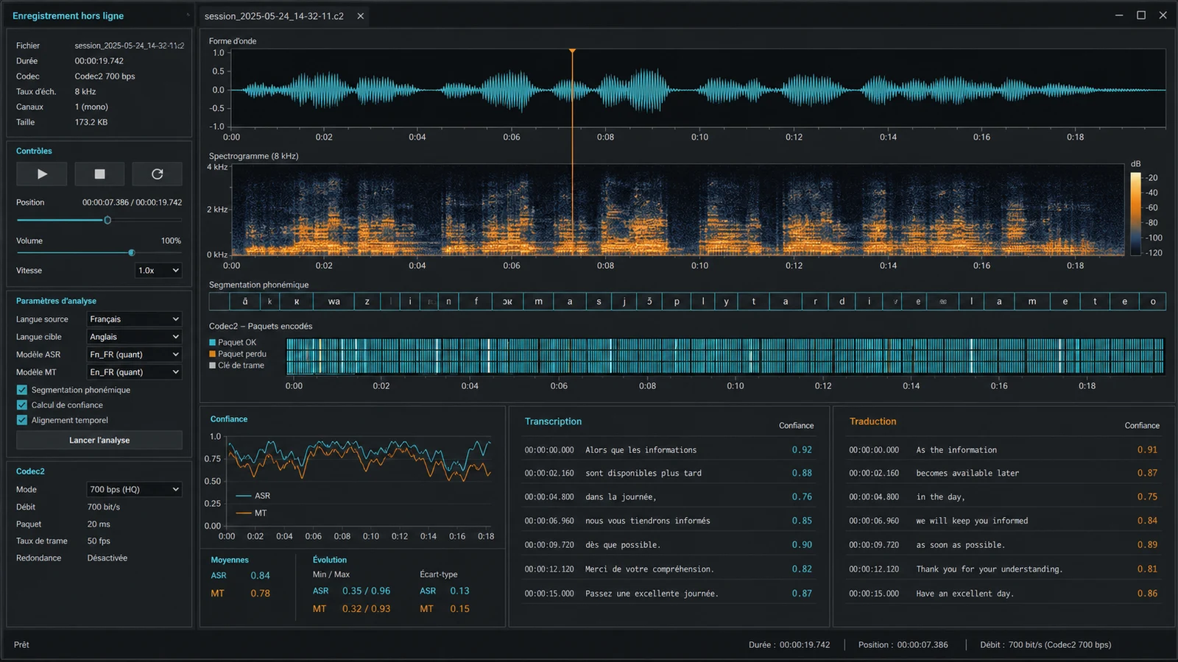
Task: Start playback with the play button
Action: pyautogui.click(x=42, y=174)
